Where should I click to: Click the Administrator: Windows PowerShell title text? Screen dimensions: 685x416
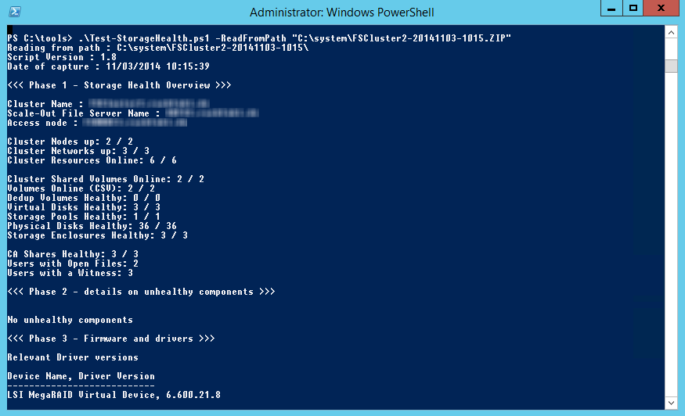(x=341, y=13)
